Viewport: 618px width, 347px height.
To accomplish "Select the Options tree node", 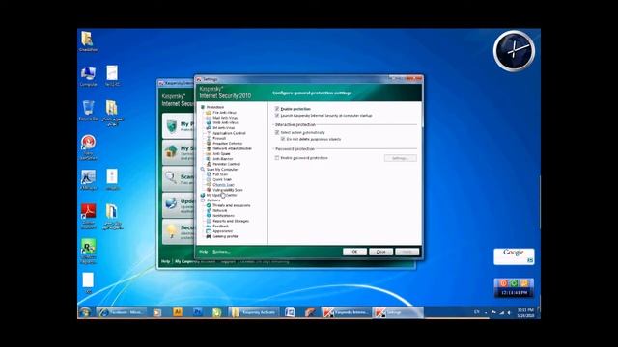I will 213,200.
